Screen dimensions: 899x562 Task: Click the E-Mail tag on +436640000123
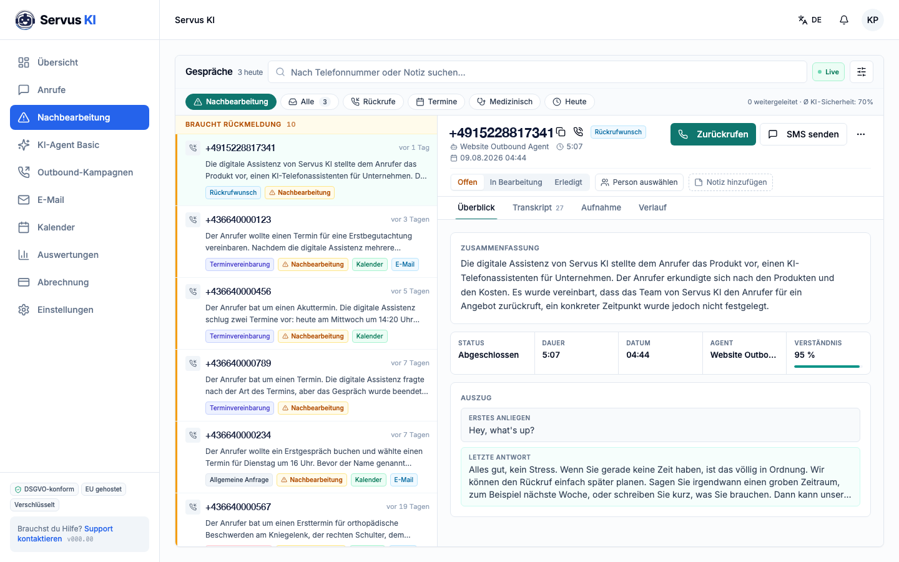pos(405,265)
